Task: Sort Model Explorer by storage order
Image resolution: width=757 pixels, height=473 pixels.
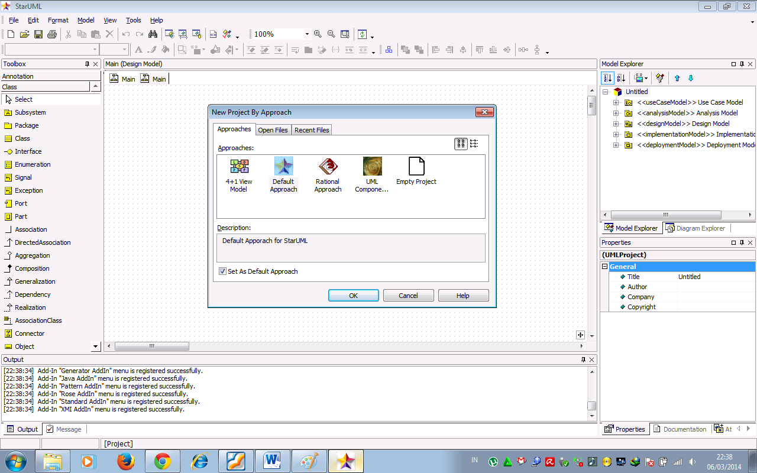Action: point(607,78)
